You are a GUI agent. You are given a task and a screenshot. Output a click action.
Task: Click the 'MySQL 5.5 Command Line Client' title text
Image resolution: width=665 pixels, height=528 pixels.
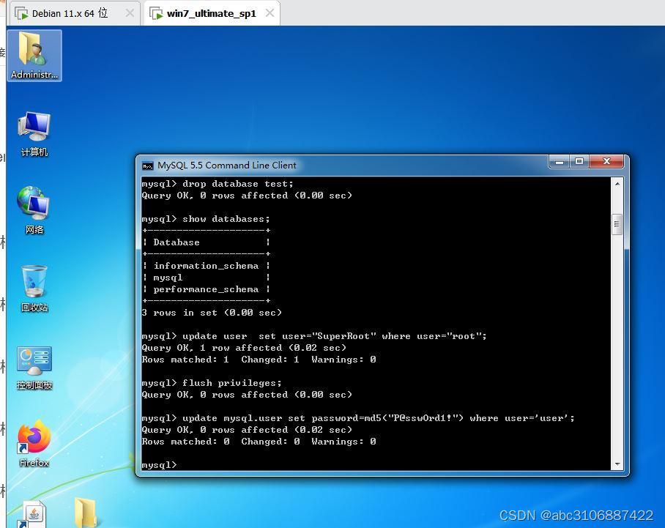click(227, 166)
